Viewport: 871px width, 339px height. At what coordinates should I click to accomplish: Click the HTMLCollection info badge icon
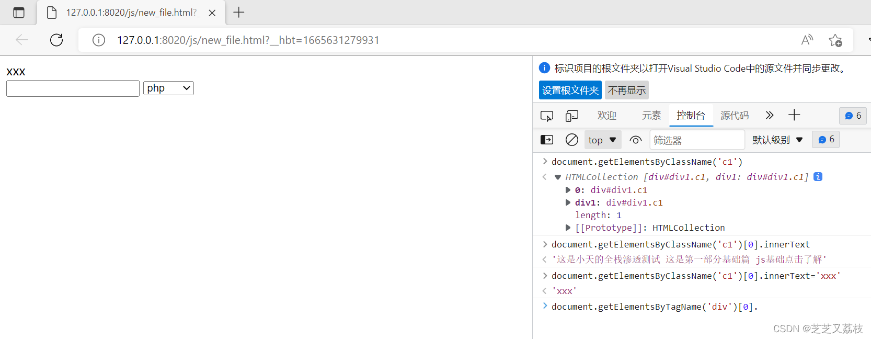818,177
